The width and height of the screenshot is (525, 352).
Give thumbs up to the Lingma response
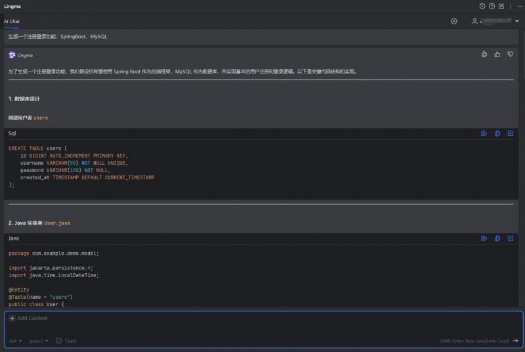(497, 55)
